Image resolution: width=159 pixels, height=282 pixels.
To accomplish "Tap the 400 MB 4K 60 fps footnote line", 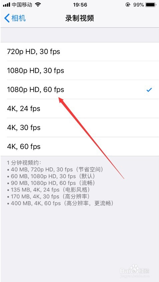I will tap(60, 203).
